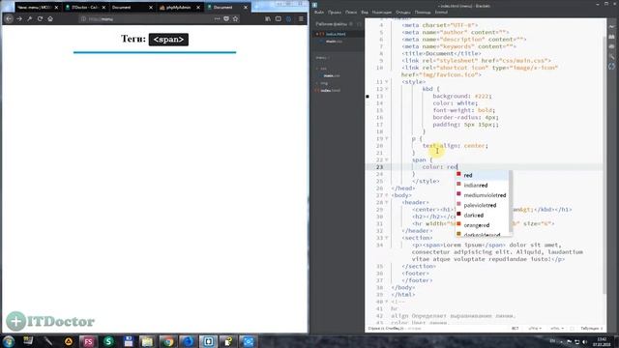Image resolution: width=619 pixels, height=348 pixels.
Task: Choose the darkred color hint
Action: tap(483, 215)
